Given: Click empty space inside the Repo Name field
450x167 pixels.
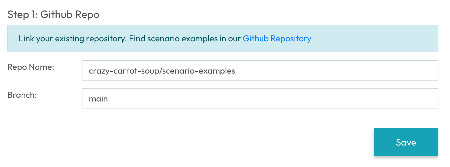Looking at the screenshot, I should point(337,70).
